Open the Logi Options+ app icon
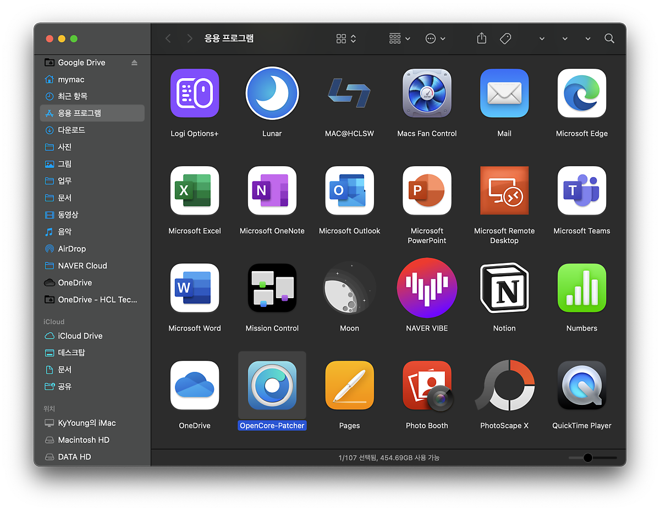The image size is (660, 511). coord(195,93)
